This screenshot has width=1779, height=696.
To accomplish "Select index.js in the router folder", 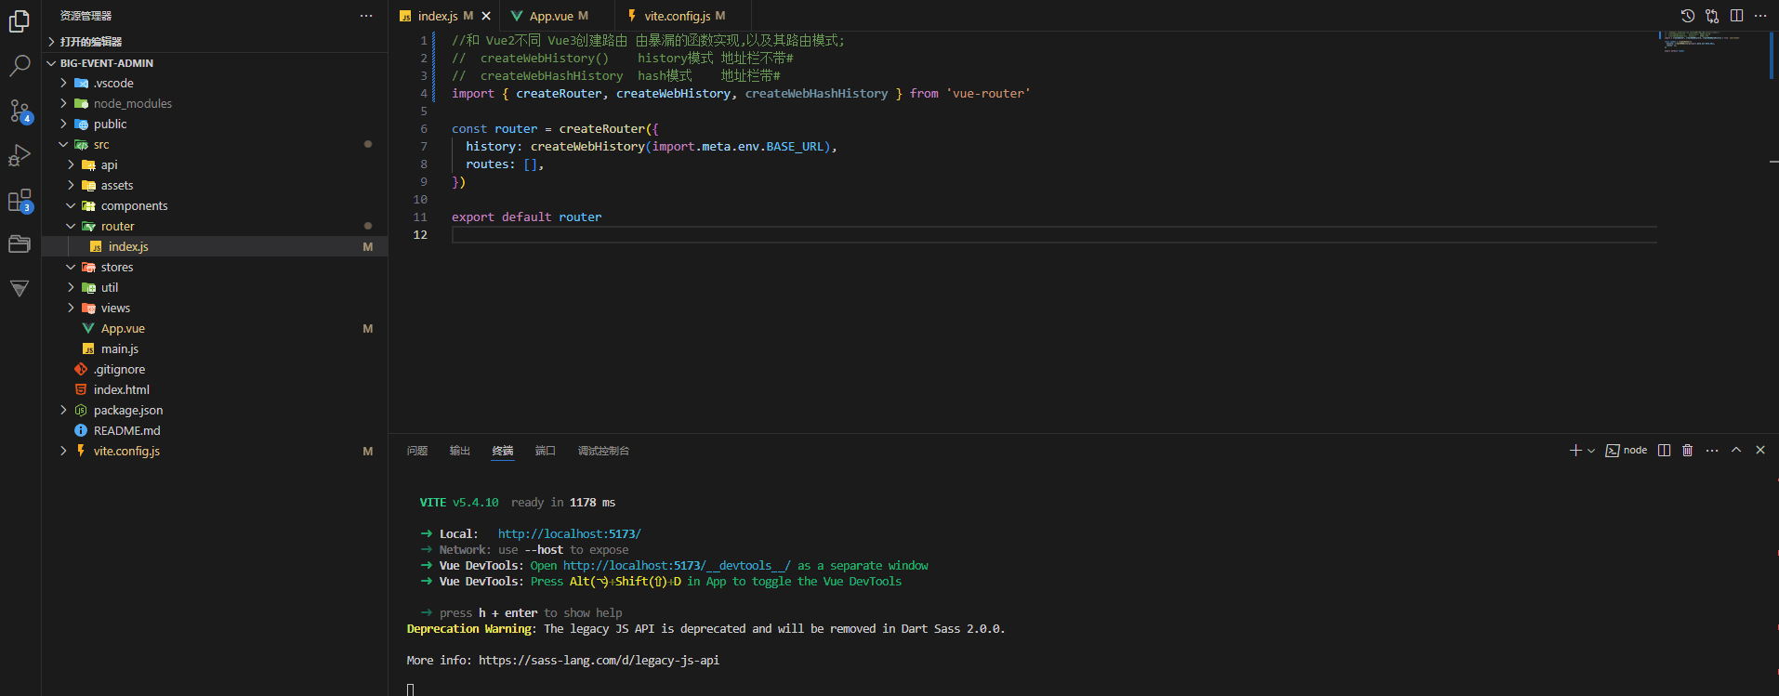I will (x=215, y=247).
